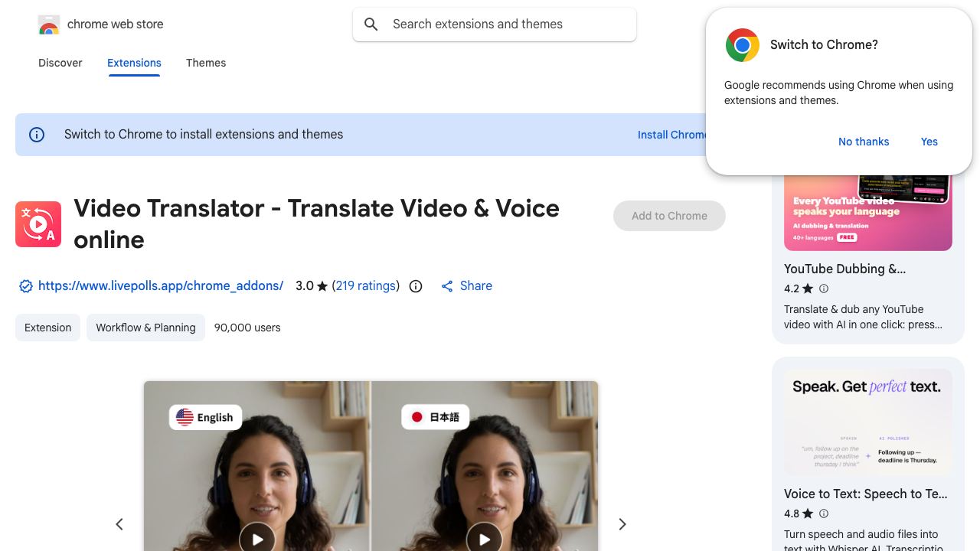Image resolution: width=980 pixels, height=551 pixels.
Task: Click the 'chrome web store' title text
Action: pyautogui.click(x=116, y=24)
